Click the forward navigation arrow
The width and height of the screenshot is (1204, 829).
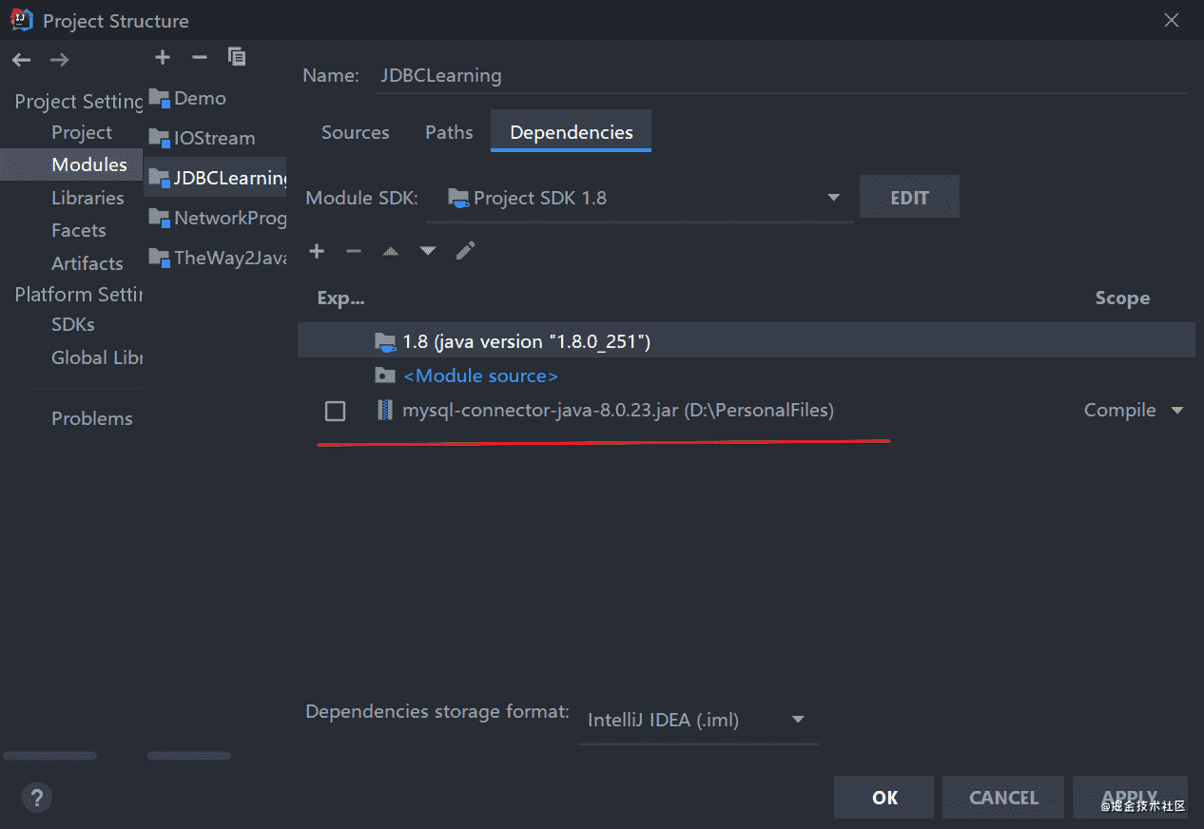[59, 60]
